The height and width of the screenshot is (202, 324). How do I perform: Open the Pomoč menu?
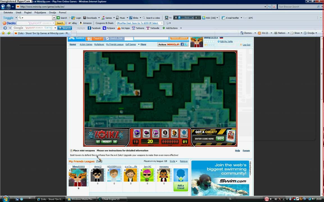pyautogui.click(x=63, y=12)
